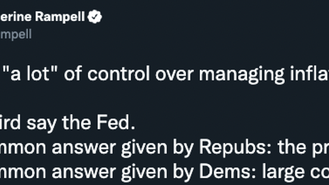Click the word "over" in the first line
329x185 pixels.
click(x=174, y=74)
